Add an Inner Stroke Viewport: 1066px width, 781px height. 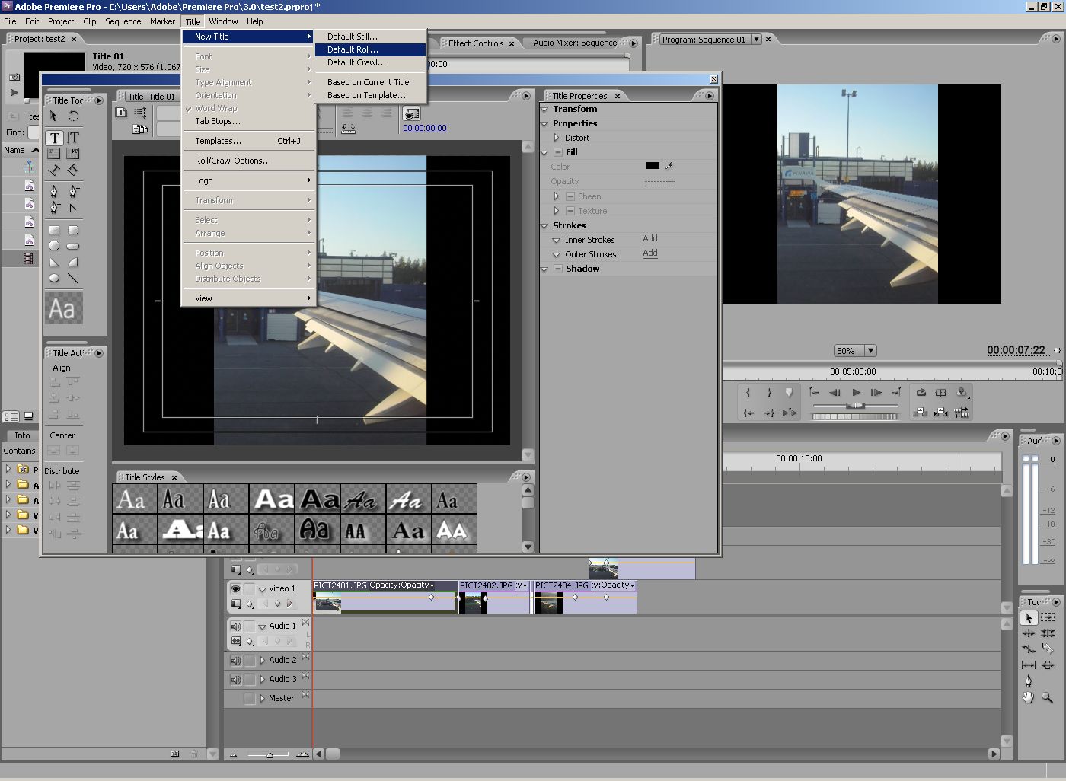pos(650,239)
